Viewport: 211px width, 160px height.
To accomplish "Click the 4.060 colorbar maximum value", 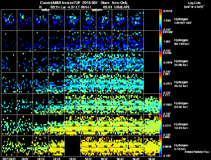I will 166,137.
